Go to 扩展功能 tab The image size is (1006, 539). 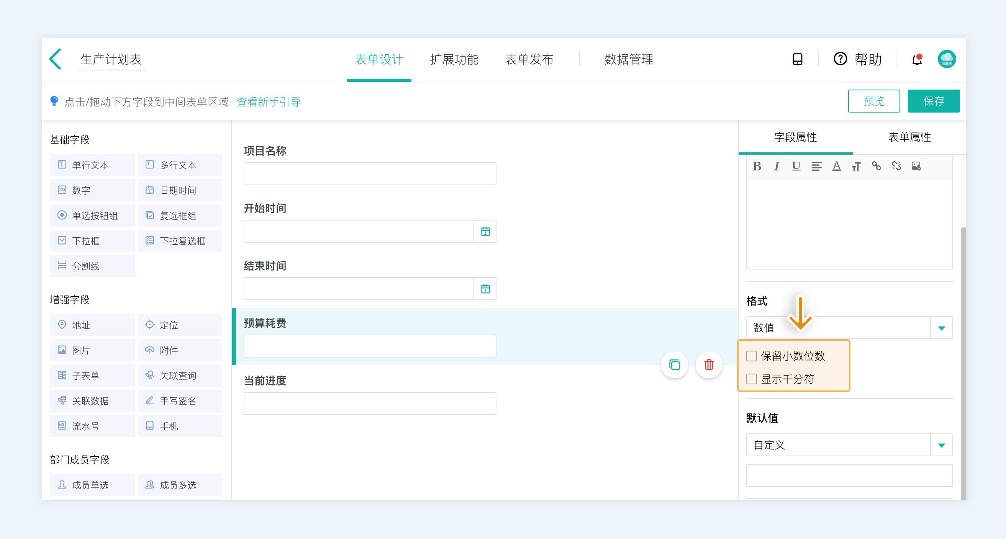coord(454,59)
